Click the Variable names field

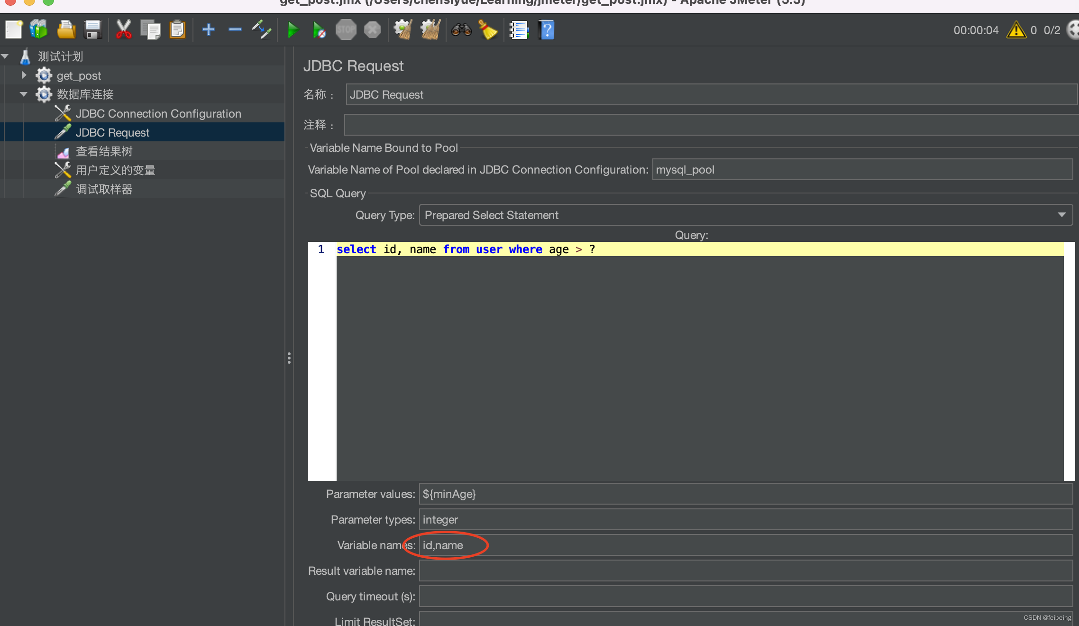tap(746, 545)
